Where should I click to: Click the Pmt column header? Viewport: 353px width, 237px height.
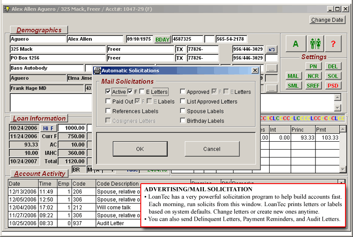[x=327, y=129]
